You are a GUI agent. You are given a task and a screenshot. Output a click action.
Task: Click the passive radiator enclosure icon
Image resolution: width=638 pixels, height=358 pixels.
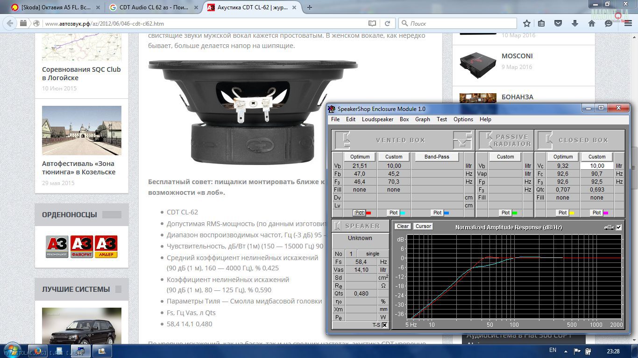coord(487,140)
